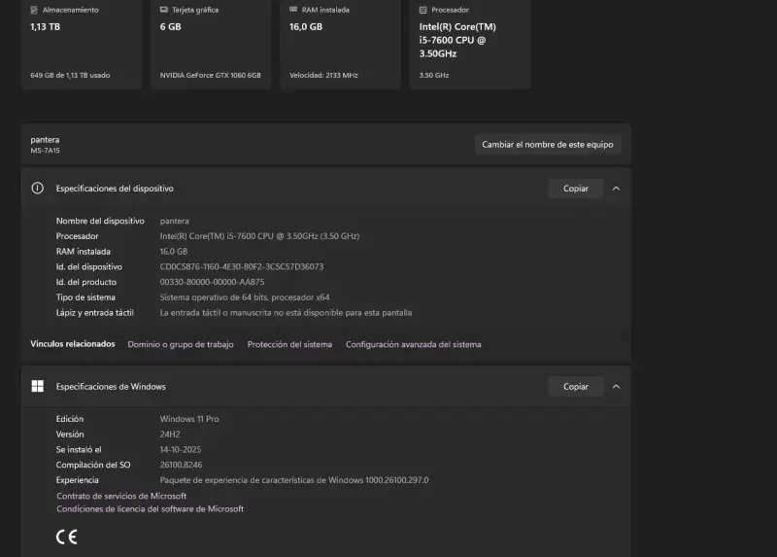Open Dominio o grupo de trabajo link
777x557 pixels.
(181, 344)
